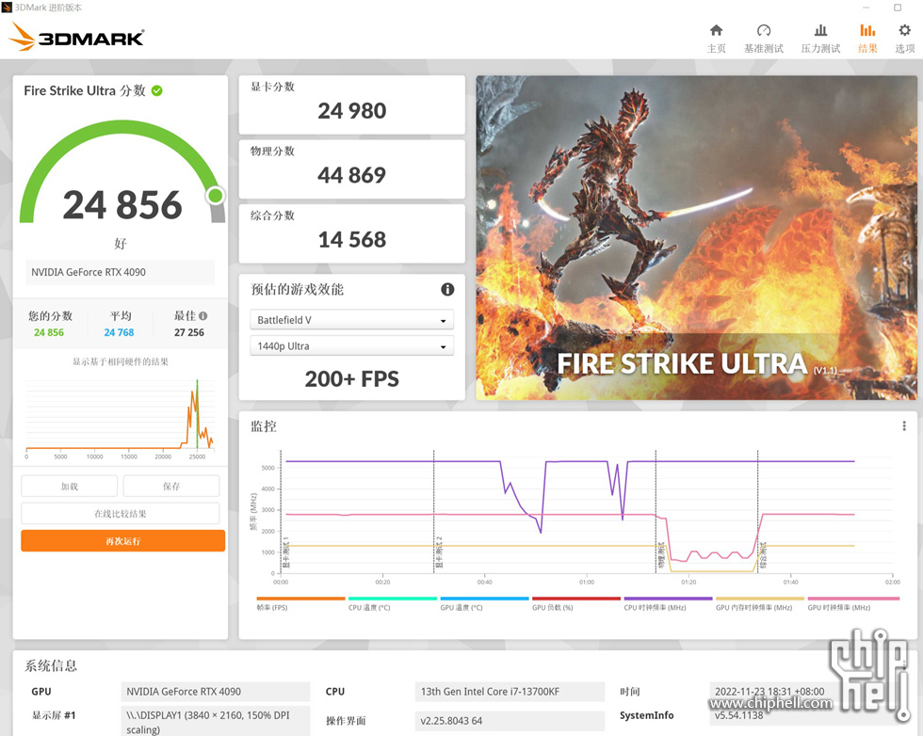Save the result with the 保存 button
The height and width of the screenshot is (736, 923).
[170, 485]
